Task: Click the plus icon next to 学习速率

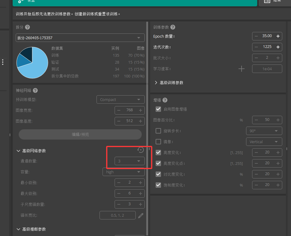Action: coord(241,69)
